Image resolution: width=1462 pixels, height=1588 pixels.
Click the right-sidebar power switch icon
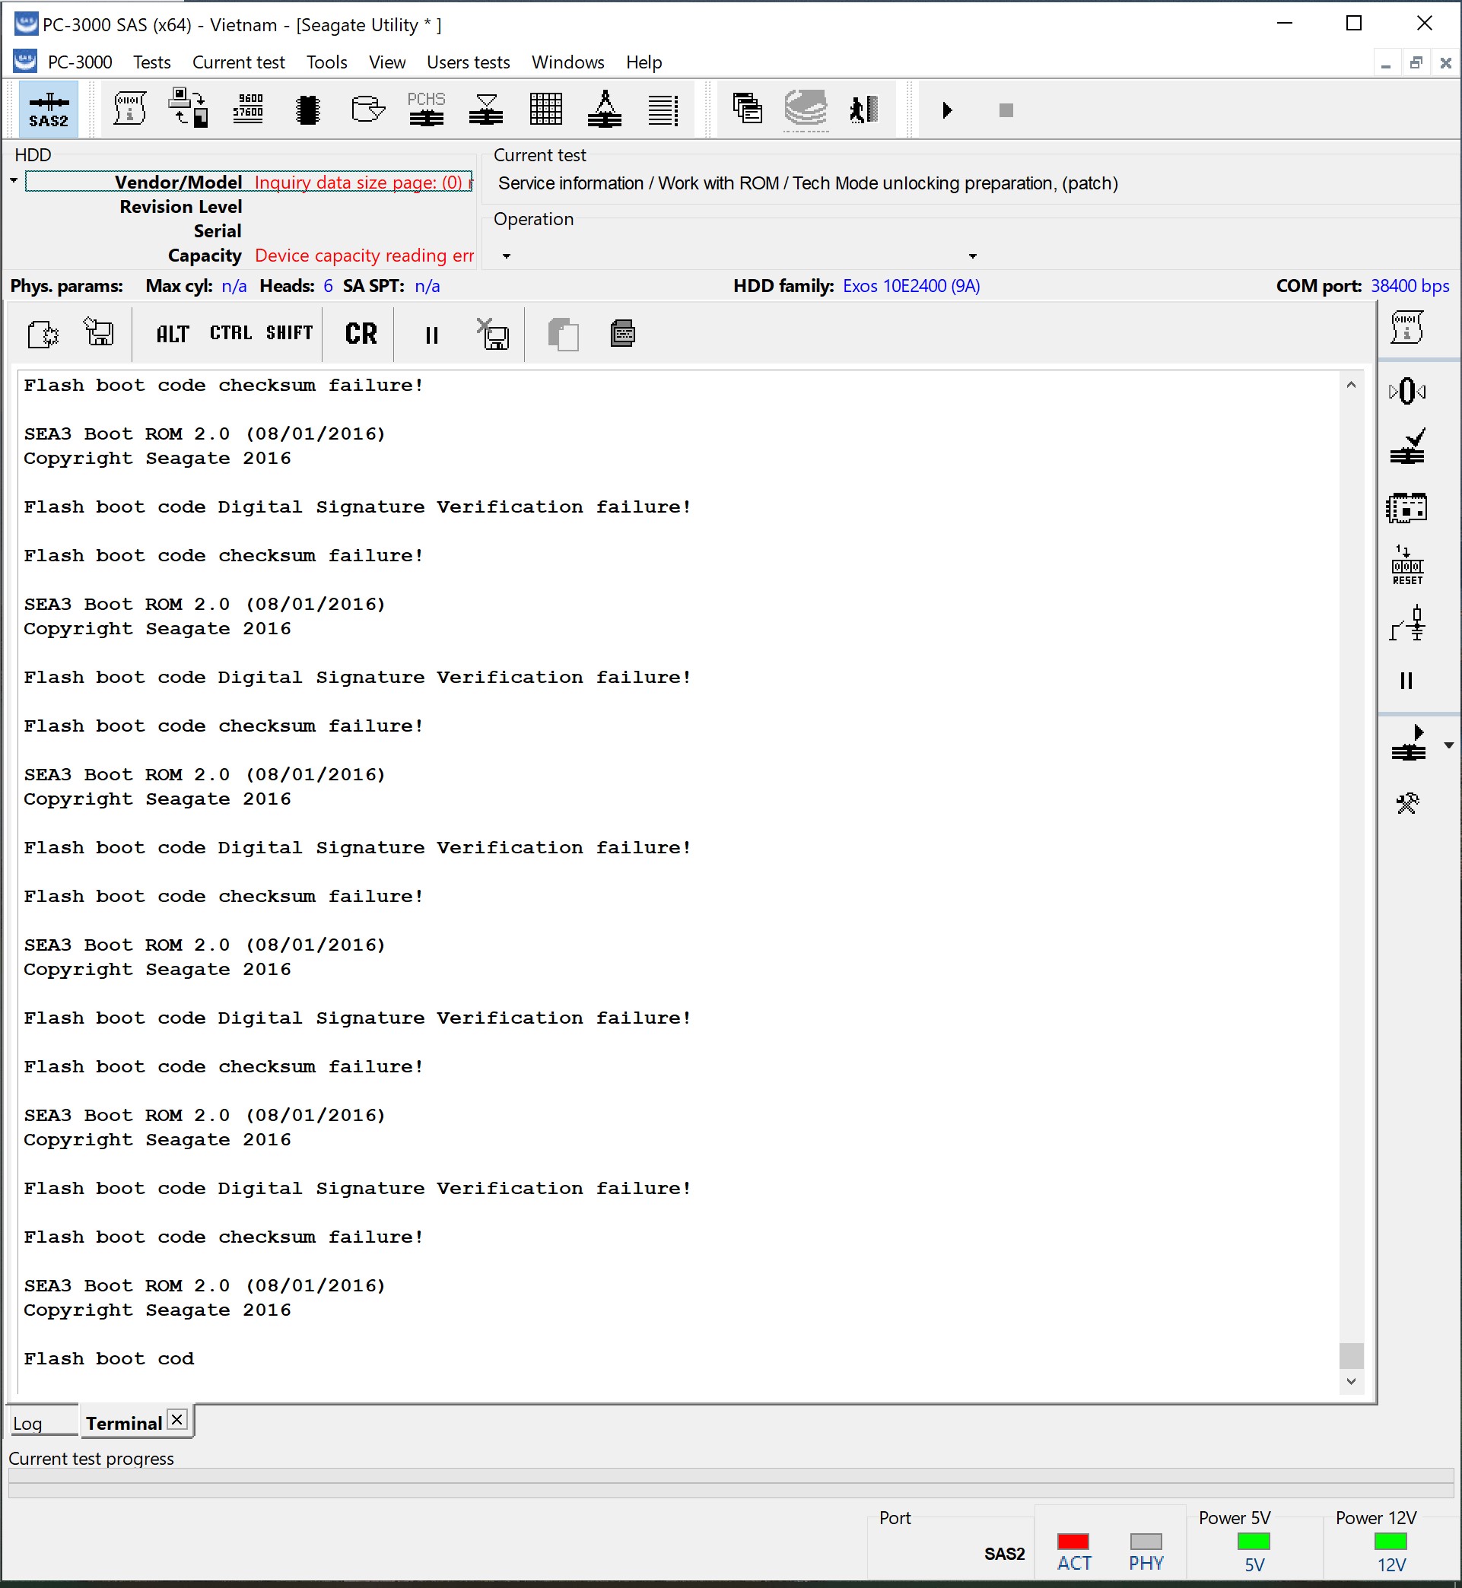tap(1407, 624)
